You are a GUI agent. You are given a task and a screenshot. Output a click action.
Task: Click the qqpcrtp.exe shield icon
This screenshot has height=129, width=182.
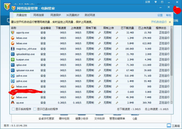[13, 33]
